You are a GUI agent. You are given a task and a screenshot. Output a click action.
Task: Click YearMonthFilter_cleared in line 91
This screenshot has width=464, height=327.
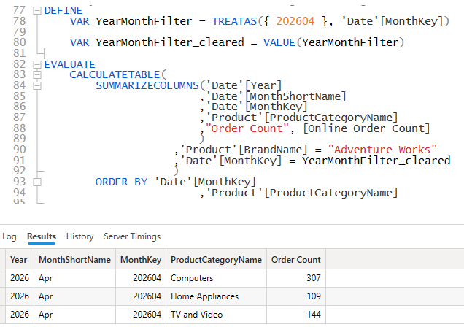[376, 161]
